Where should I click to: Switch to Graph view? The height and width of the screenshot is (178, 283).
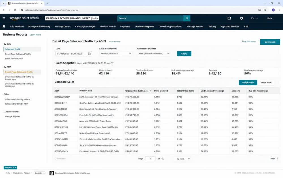tap(248, 83)
